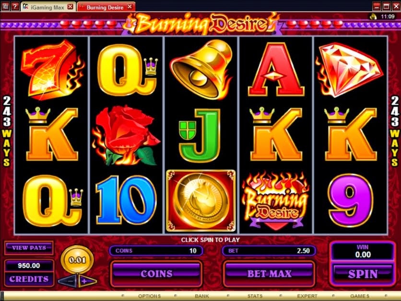Close the Burning Desire tab
Screen dimensions: 401x301
[130, 7]
